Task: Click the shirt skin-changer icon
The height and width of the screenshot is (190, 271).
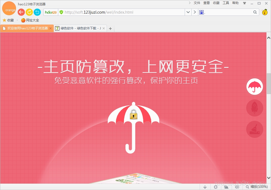Action: click(244, 3)
